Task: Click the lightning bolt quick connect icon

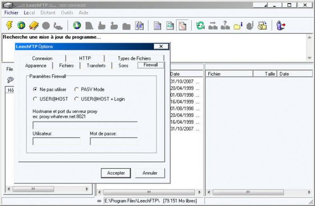Action: pos(9,26)
